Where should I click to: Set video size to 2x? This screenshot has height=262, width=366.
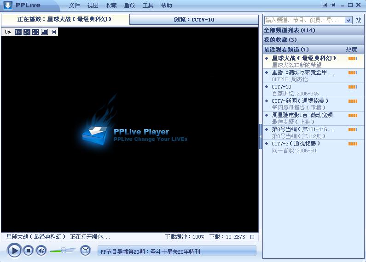27,32
